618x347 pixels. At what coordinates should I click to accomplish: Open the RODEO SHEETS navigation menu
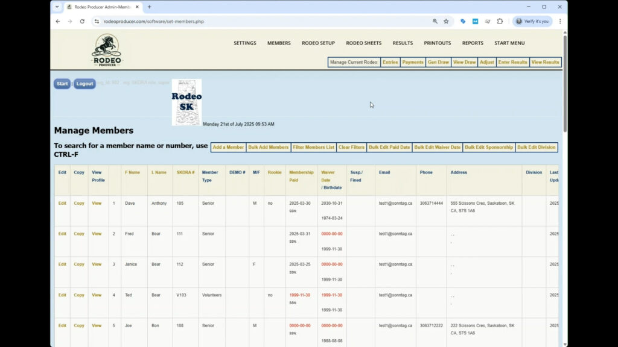[363, 43]
